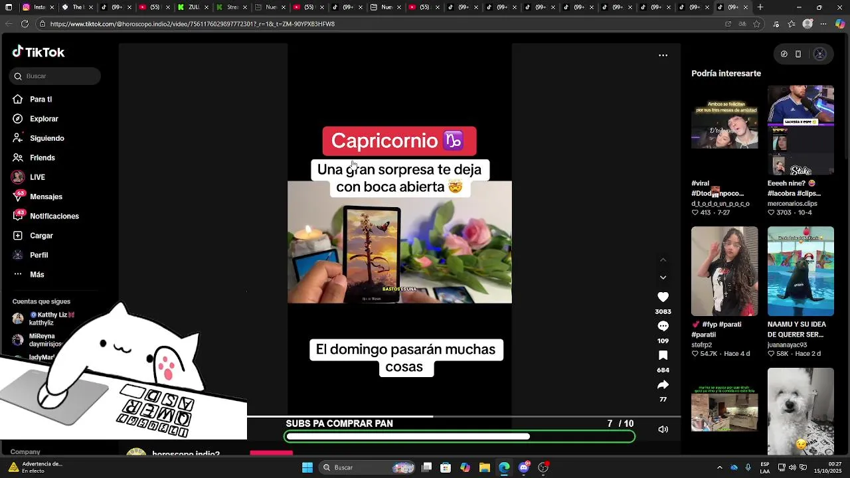Open the get-app phone icon
Screen dimensions: 850x478
798,54
